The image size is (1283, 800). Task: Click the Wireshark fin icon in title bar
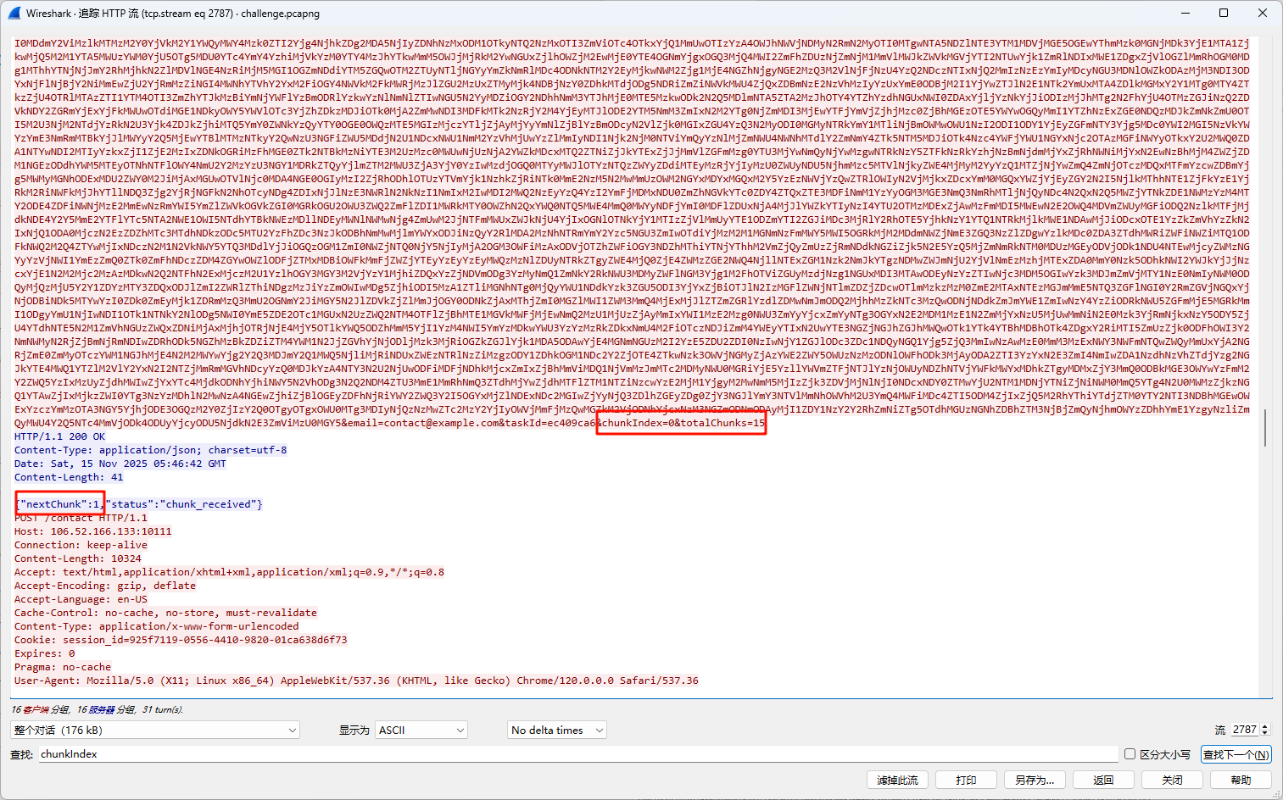pos(14,13)
